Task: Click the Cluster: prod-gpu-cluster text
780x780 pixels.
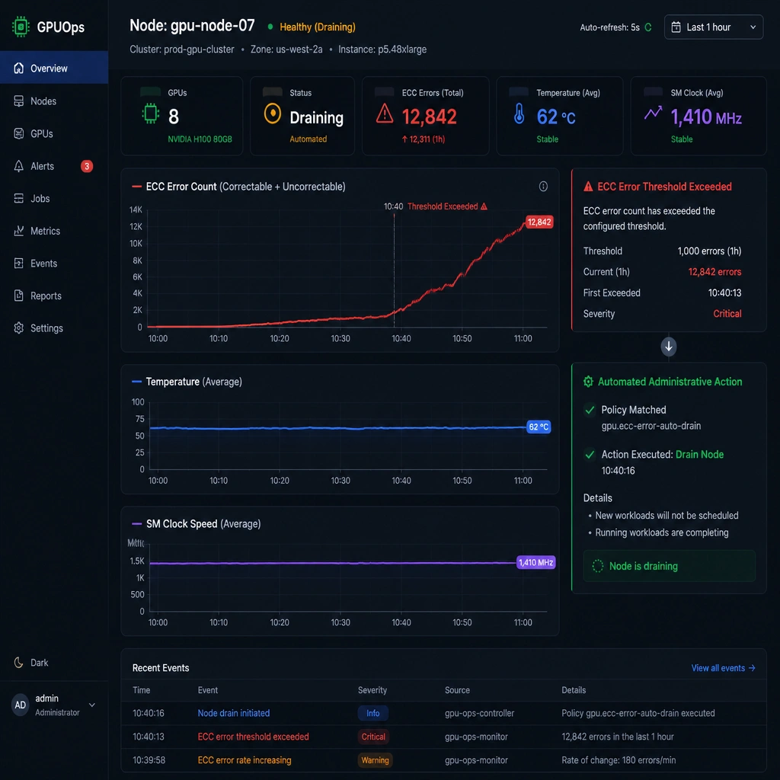Action: pos(181,50)
